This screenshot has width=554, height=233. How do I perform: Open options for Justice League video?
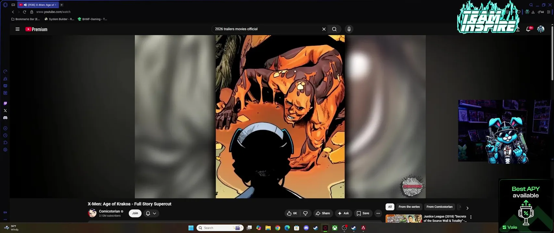(x=471, y=217)
